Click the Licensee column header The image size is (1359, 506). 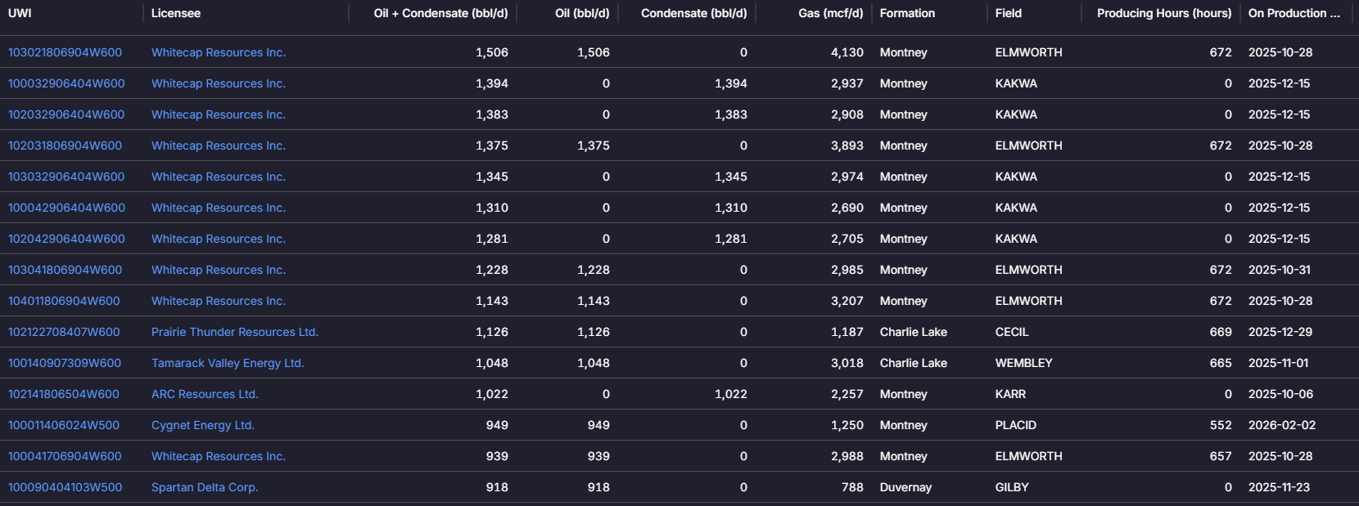pos(176,13)
